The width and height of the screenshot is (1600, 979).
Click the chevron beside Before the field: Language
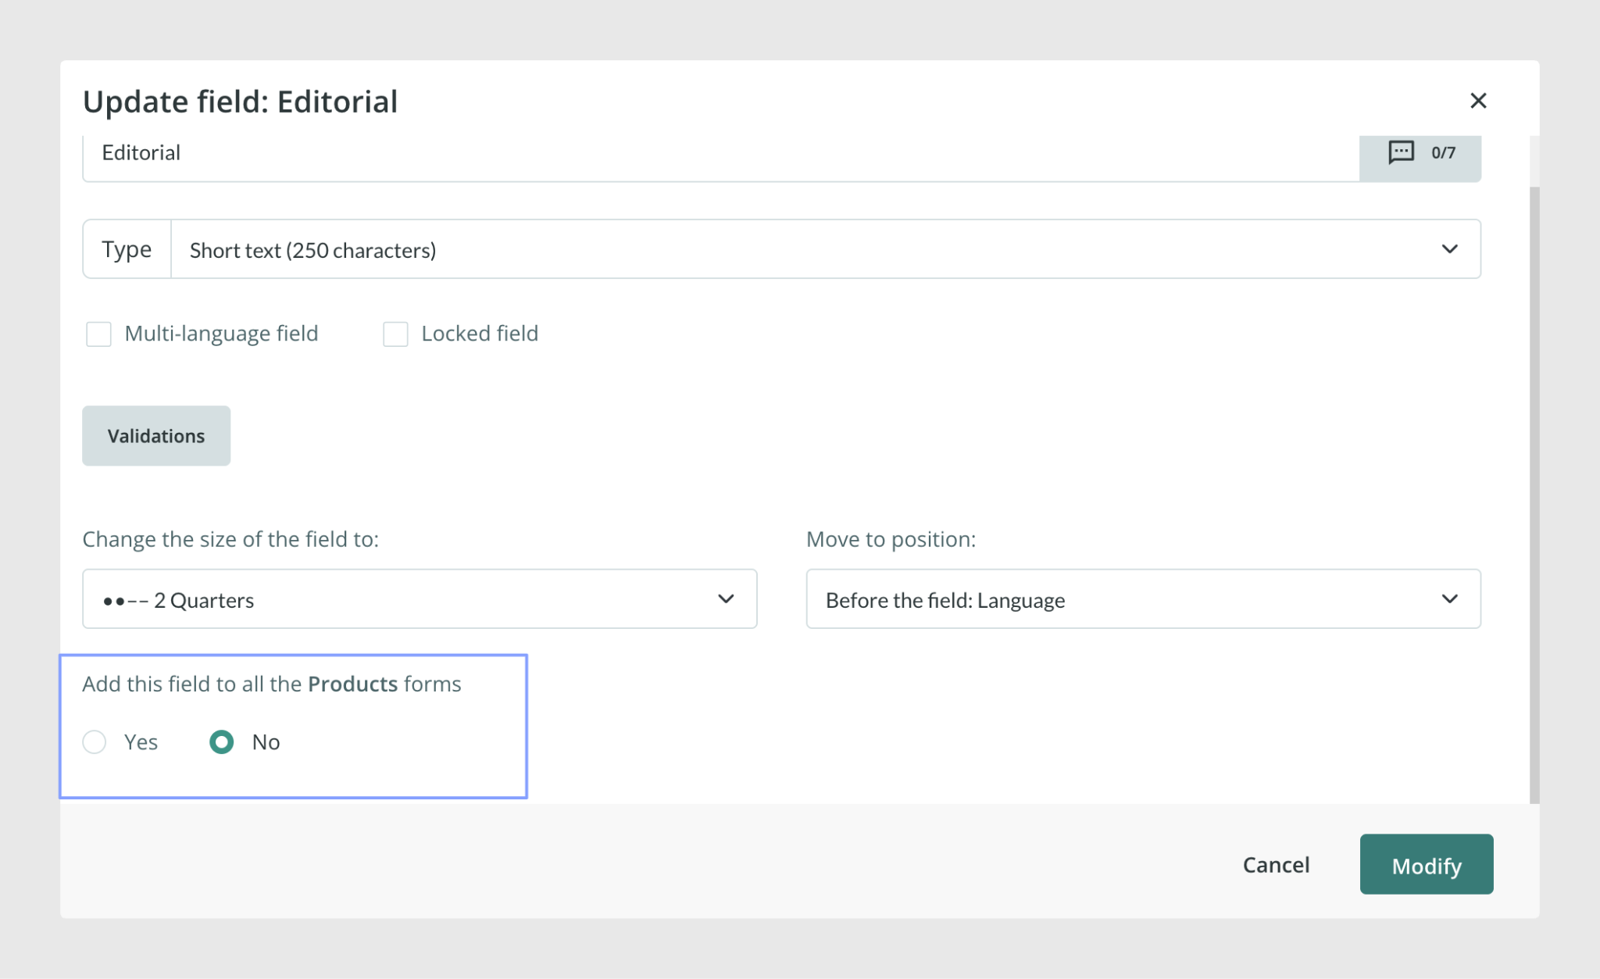[x=1449, y=599]
